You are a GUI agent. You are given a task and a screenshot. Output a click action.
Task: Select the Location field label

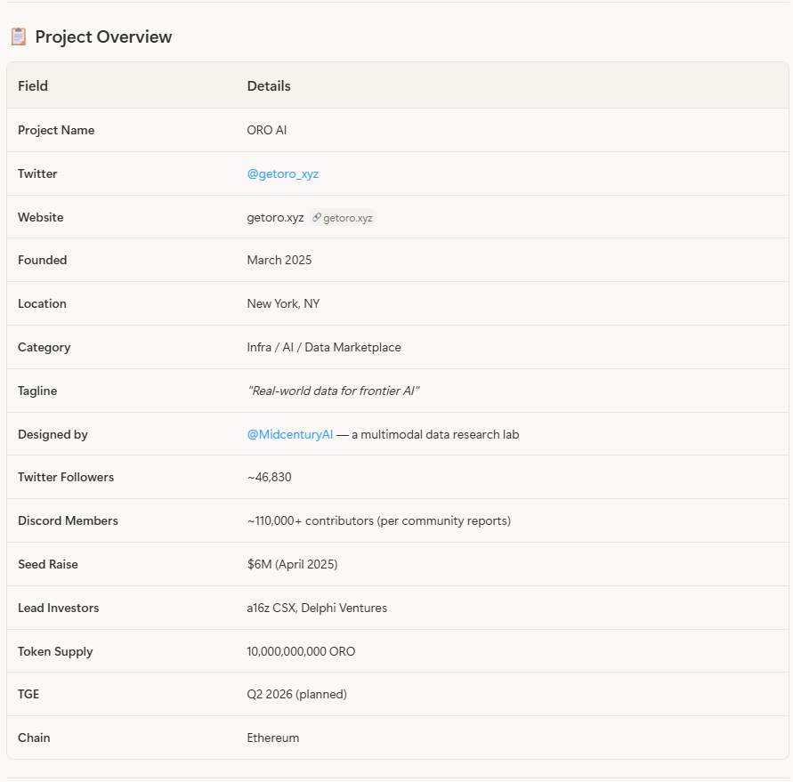[42, 303]
